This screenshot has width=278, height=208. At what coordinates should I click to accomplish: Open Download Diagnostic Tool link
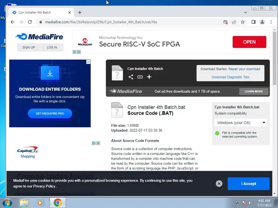click(x=230, y=77)
